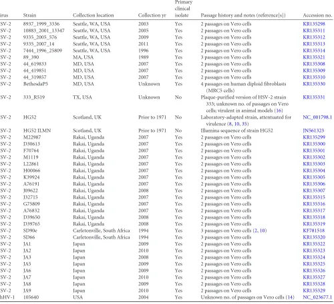The height and width of the screenshot is (304, 334).
Task: Open accession link KR135317
Action: click(314, 211)
